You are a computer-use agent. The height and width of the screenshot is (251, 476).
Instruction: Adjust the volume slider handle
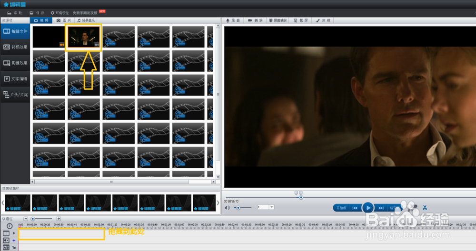pyautogui.click(x=238, y=208)
